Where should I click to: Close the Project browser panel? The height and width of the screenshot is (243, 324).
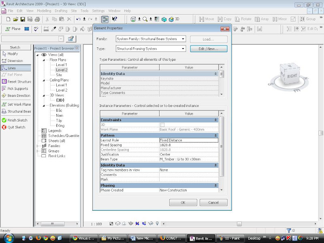coord(77,48)
